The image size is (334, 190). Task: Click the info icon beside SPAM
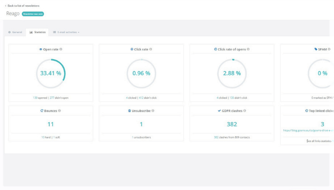point(329,49)
